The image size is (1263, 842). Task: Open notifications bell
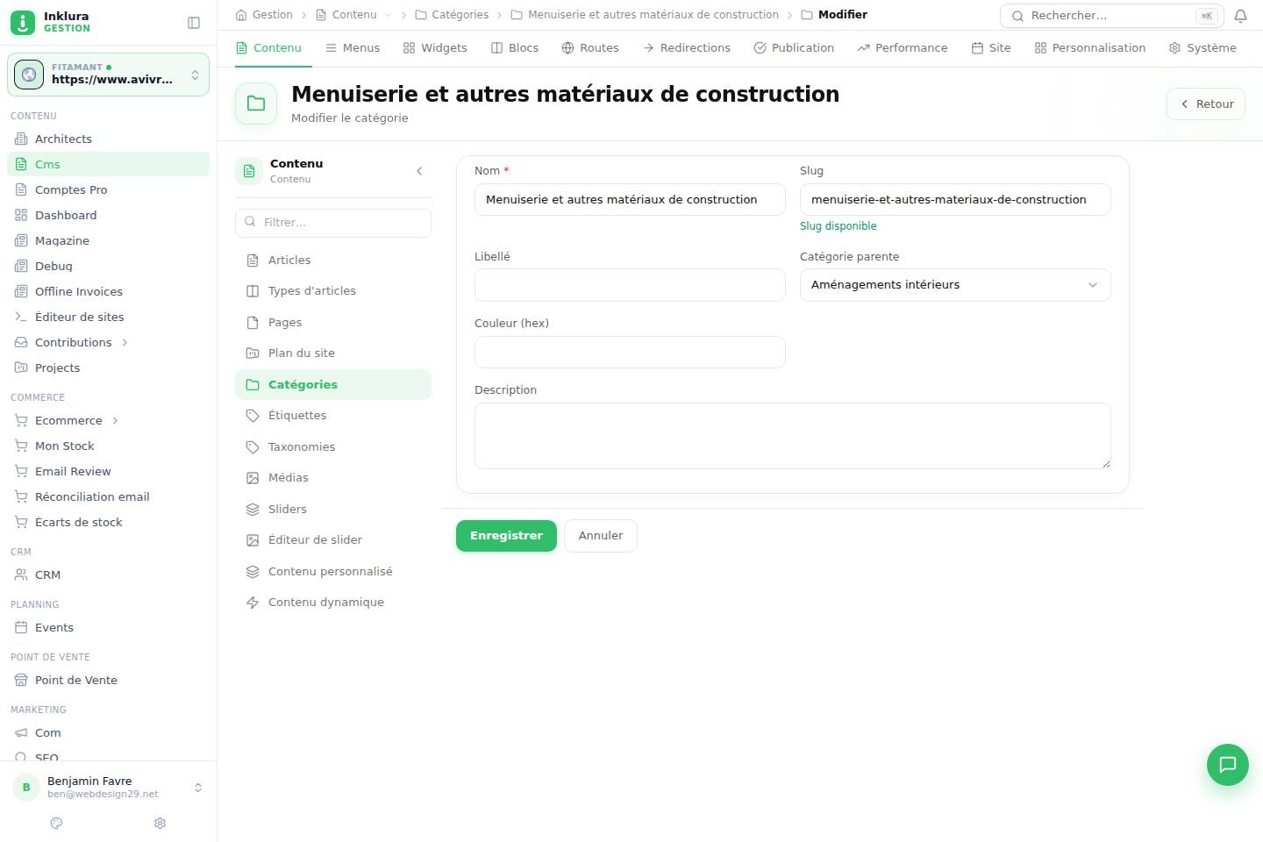tap(1240, 16)
